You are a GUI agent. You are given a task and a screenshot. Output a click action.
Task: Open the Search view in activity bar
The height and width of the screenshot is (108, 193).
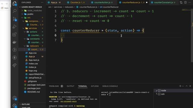coord(14,11)
